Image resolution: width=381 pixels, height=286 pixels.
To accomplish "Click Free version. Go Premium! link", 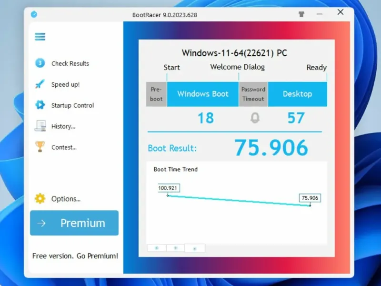I will (75, 256).
